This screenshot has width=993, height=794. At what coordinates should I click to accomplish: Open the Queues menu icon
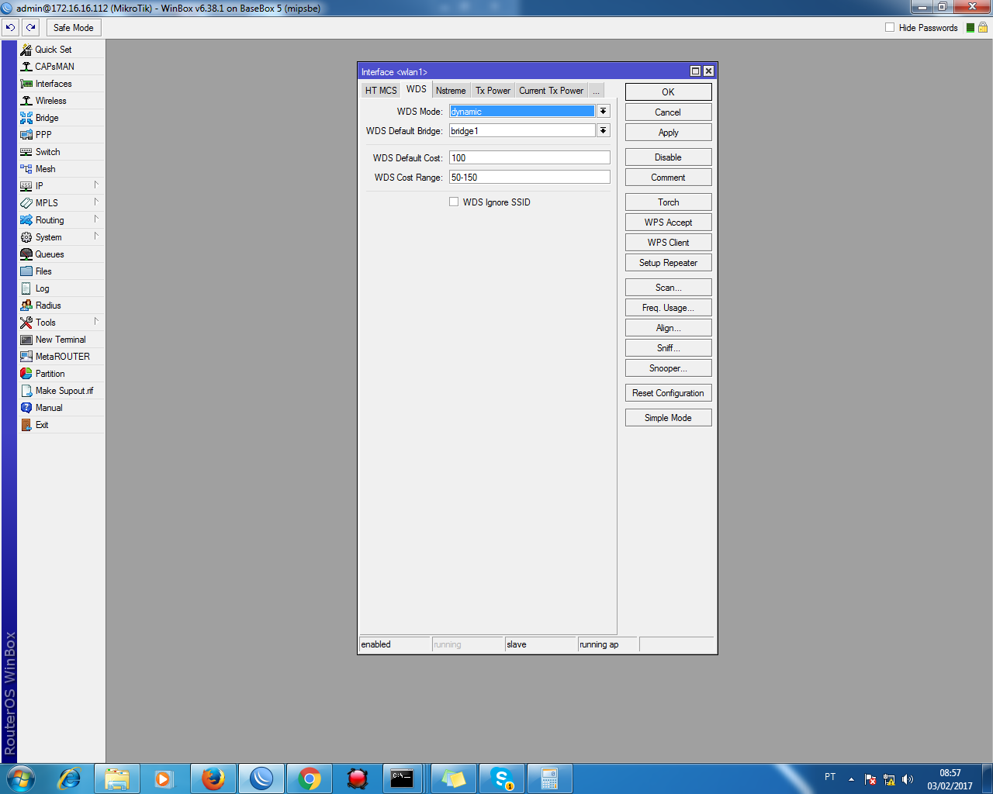[26, 254]
